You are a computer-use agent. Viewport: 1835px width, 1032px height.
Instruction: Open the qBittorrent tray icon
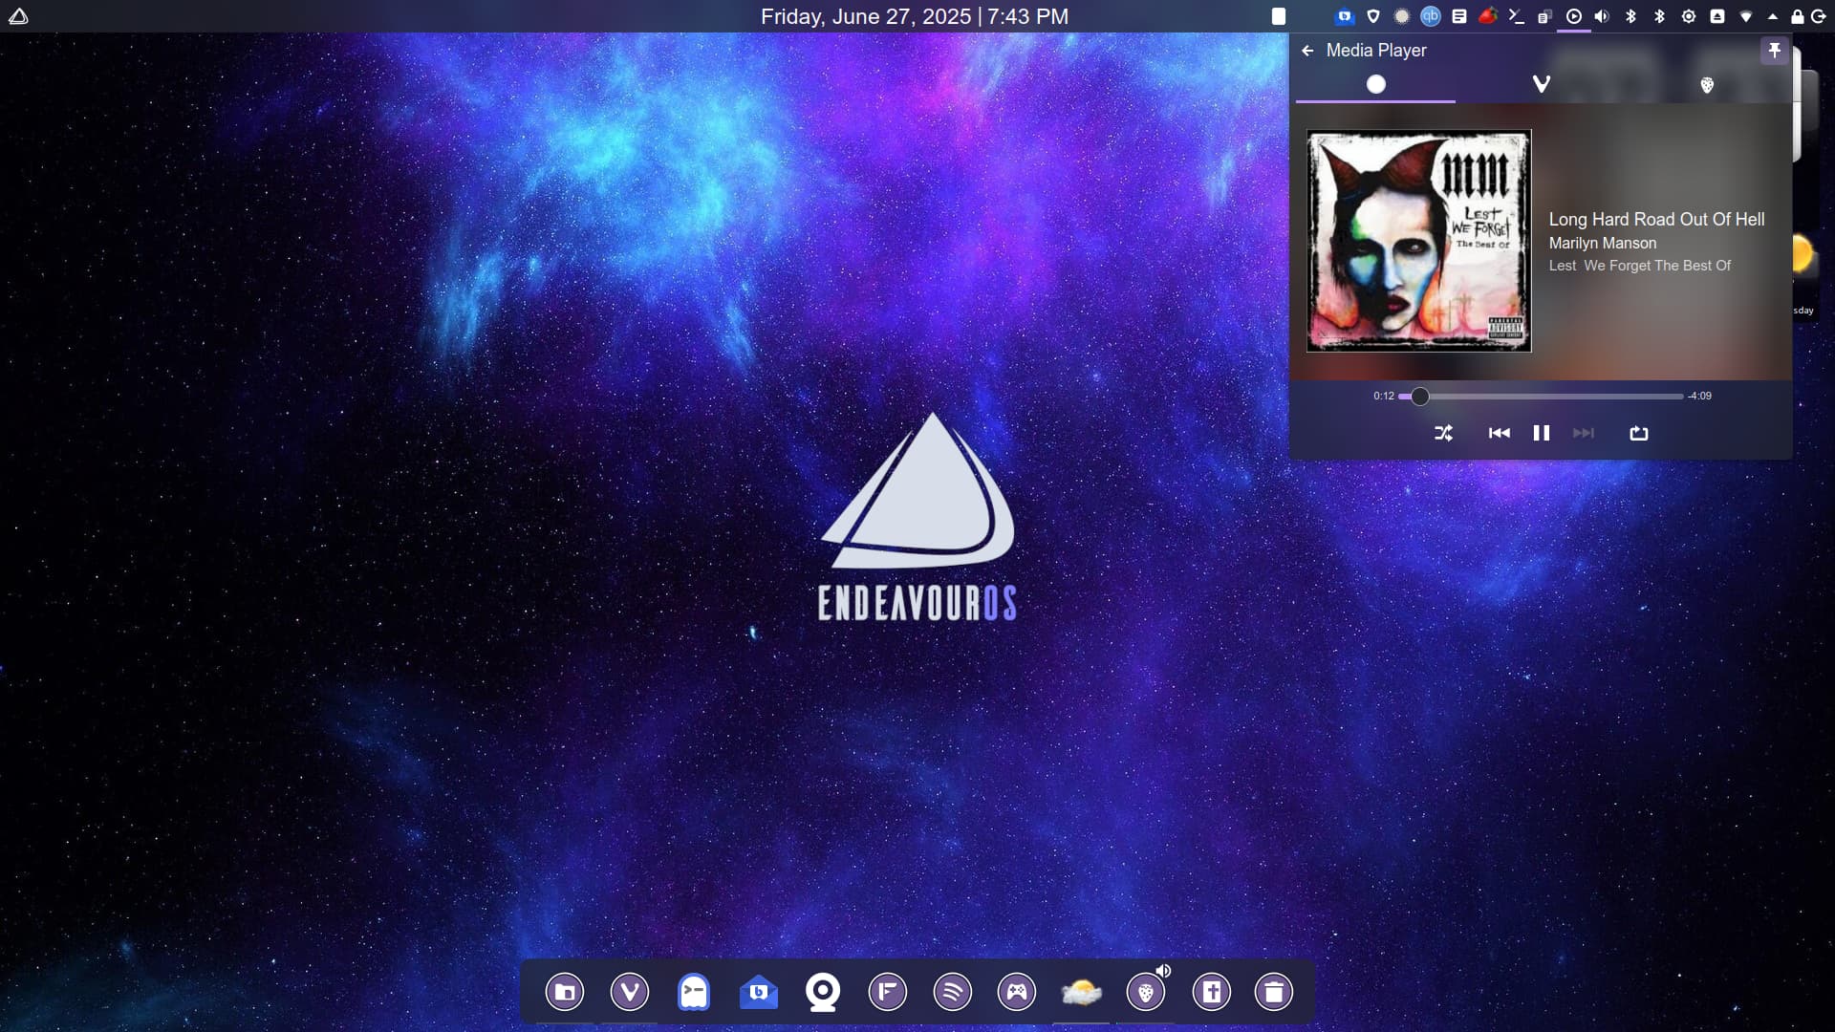click(1430, 16)
